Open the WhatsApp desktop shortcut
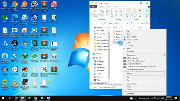Image resolution: width=180 pixels, height=101 pixels. point(34,58)
